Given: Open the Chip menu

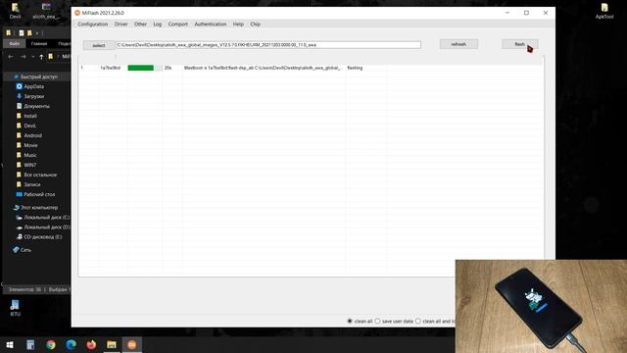Looking at the screenshot, I should click(255, 24).
